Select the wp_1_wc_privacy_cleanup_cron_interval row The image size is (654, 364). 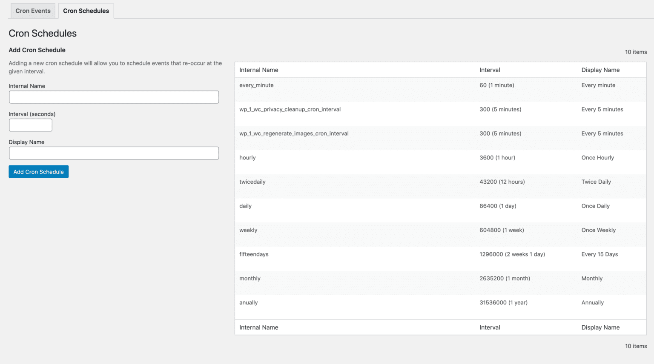tap(290, 109)
